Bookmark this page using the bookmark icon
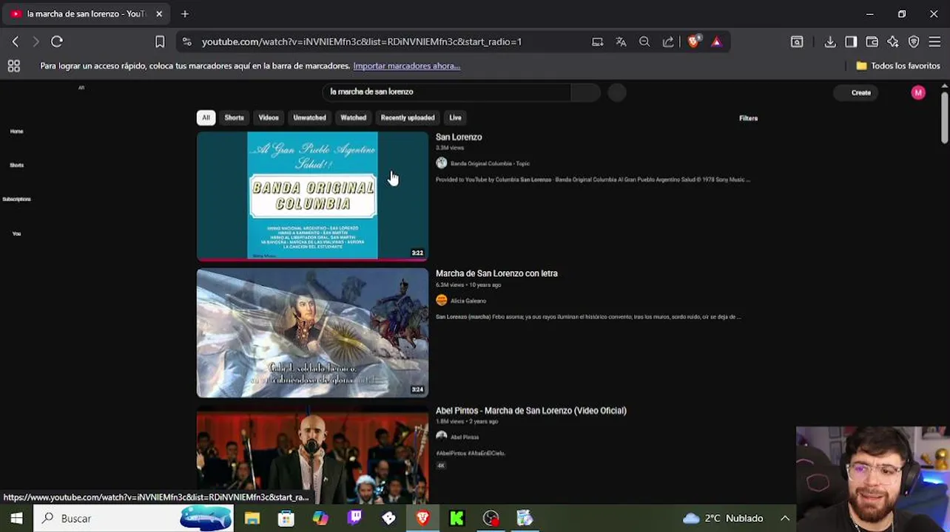This screenshot has width=950, height=532. tap(160, 42)
